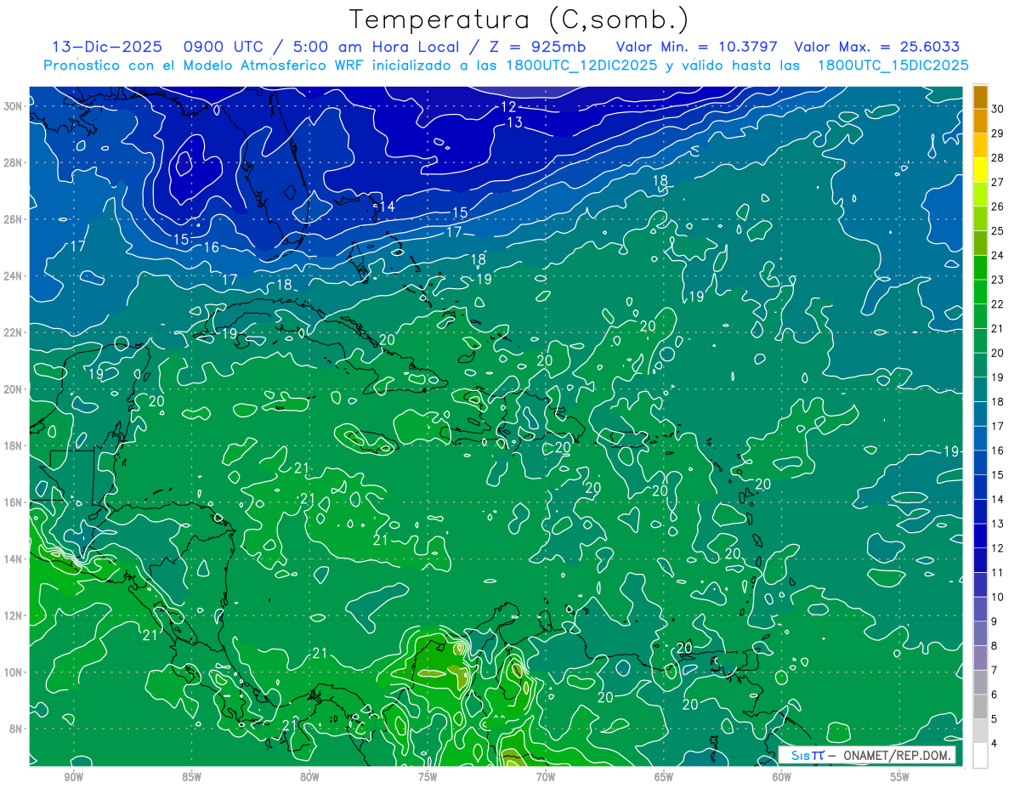Click the "13" isotherm contour label on the map
This screenshot has width=1020, height=788.
tap(514, 122)
